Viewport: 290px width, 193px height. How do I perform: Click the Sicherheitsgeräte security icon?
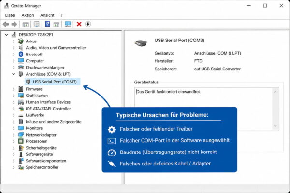pyautogui.click(x=21, y=148)
